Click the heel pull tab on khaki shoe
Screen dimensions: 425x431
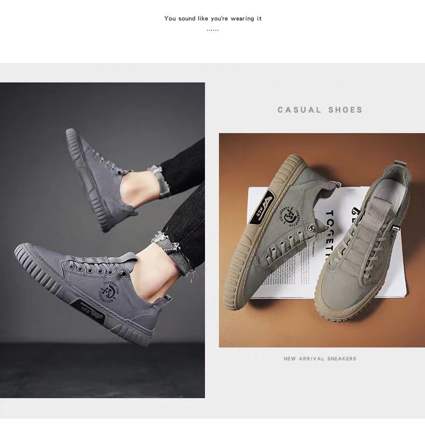401,162
